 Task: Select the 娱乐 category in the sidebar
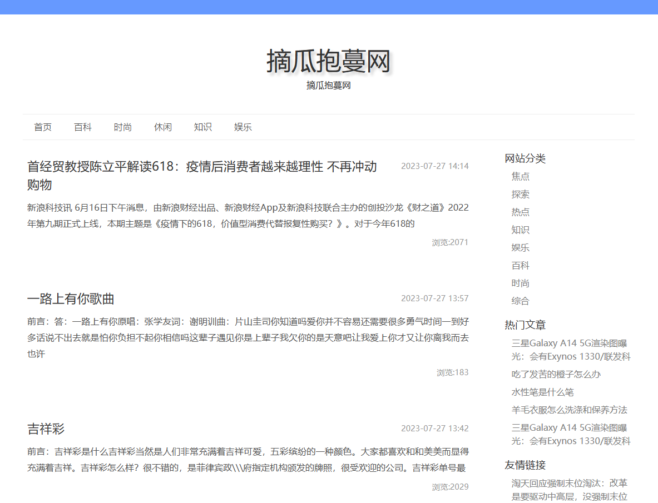click(x=521, y=247)
